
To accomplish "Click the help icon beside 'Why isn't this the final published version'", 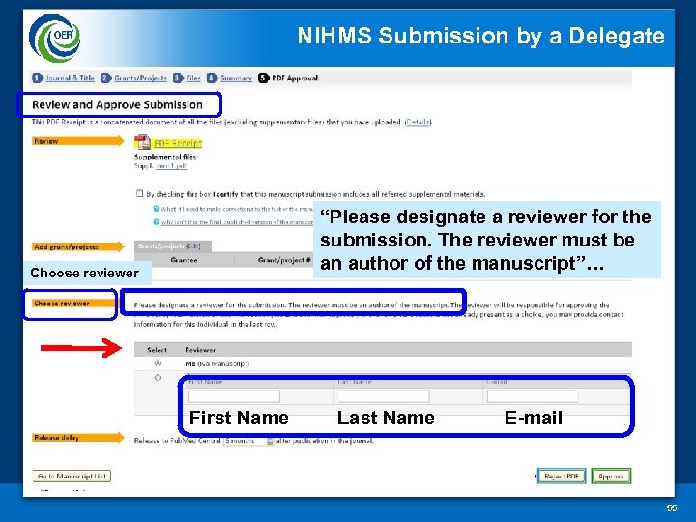I will tap(156, 222).
